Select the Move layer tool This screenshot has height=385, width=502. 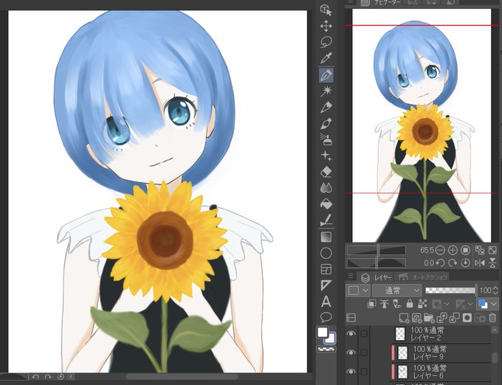[x=326, y=26]
